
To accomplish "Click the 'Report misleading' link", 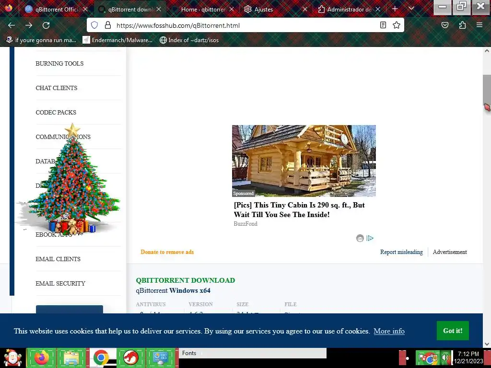I will [x=401, y=252].
